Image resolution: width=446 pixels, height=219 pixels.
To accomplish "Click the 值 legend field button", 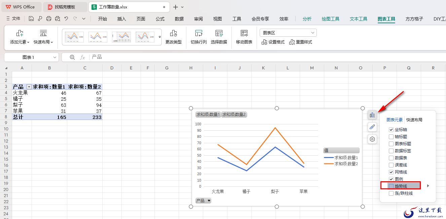I will [341, 151].
